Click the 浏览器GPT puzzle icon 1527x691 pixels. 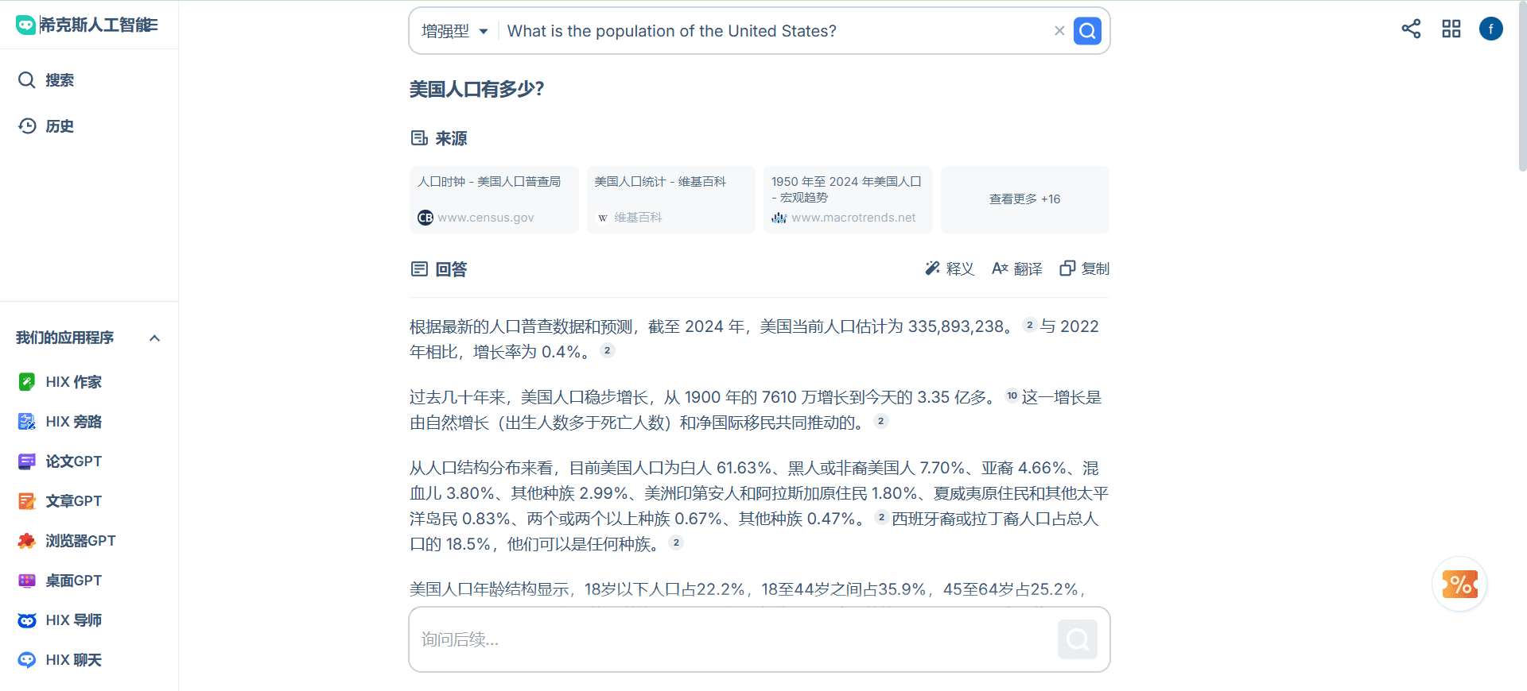coord(27,541)
